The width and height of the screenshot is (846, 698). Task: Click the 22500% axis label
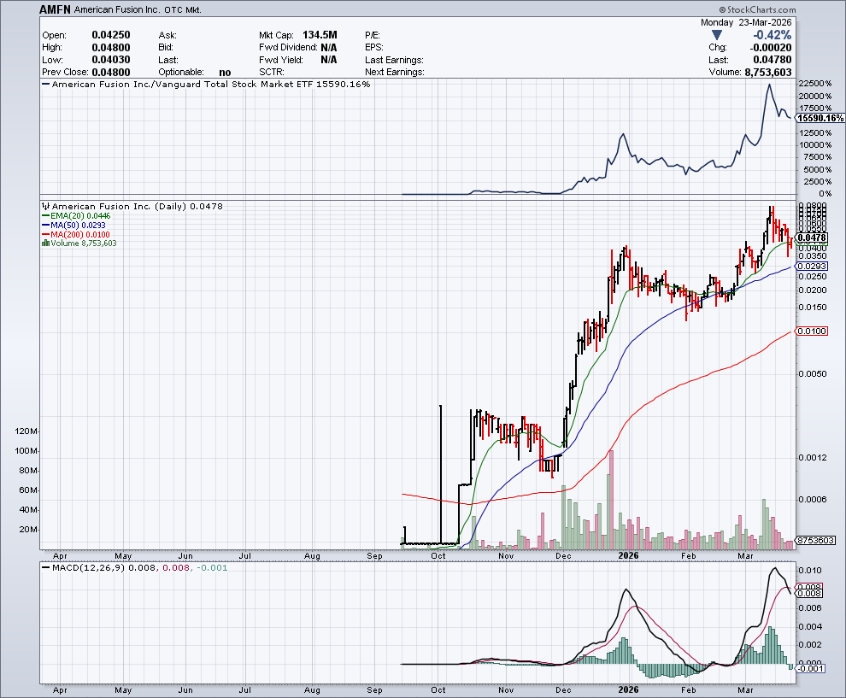point(815,84)
